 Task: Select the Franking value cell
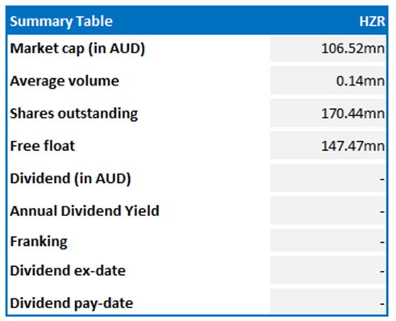(328, 240)
